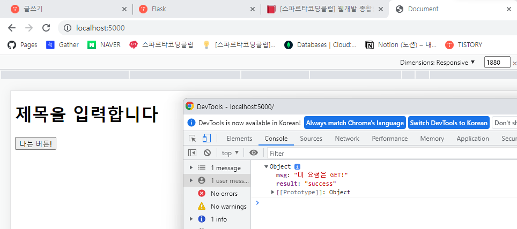Close the Flask tab
Image resolution: width=517 pixels, height=229 pixels.
pos(253,9)
